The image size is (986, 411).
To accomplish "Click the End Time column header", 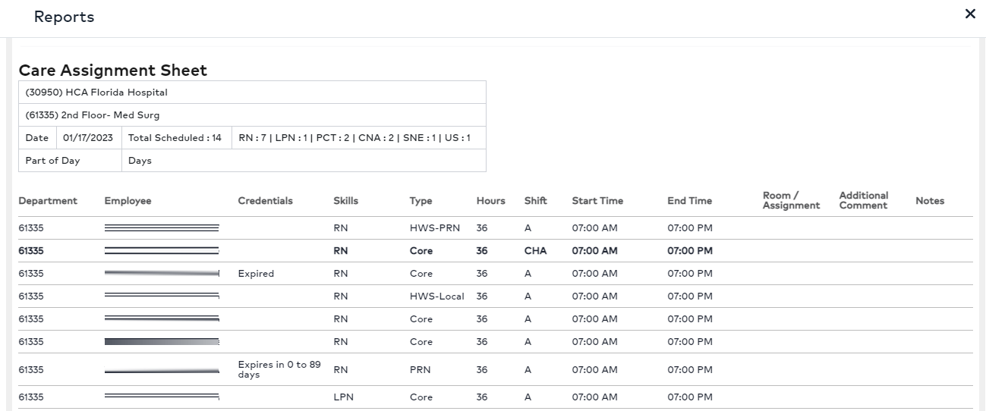I will [689, 201].
